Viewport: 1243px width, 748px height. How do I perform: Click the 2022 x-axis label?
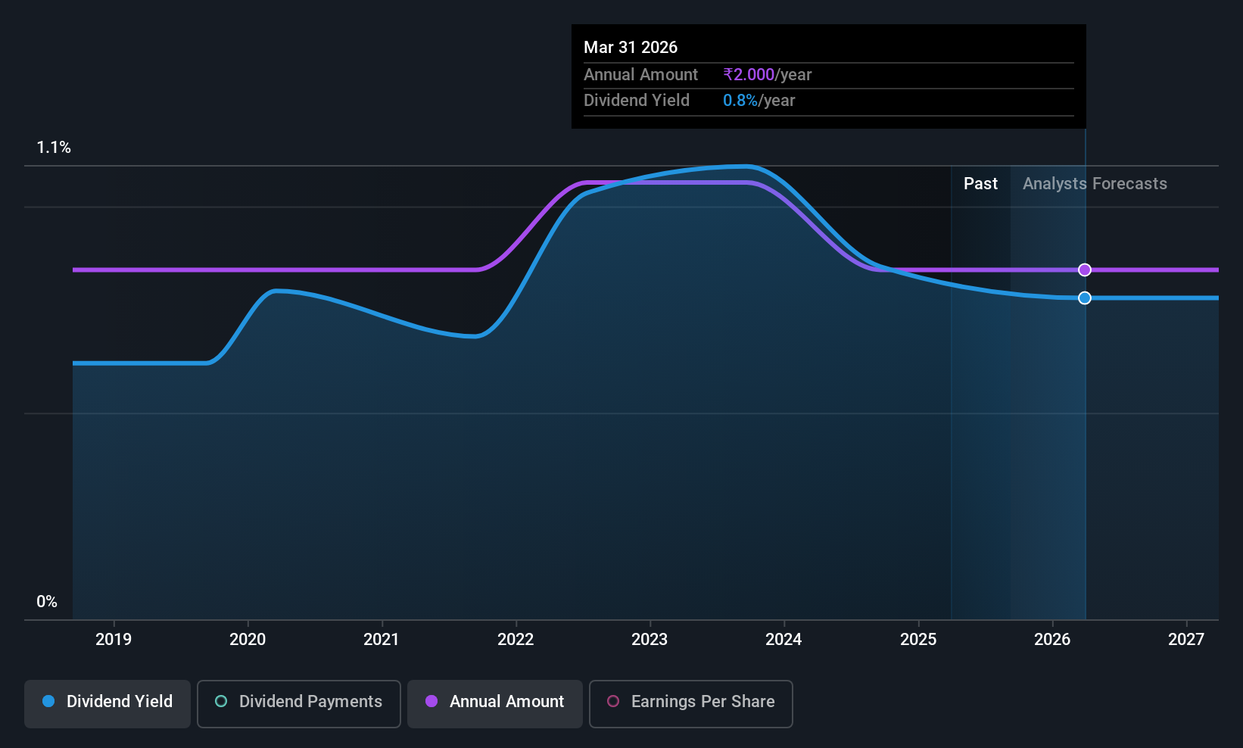coord(516,640)
